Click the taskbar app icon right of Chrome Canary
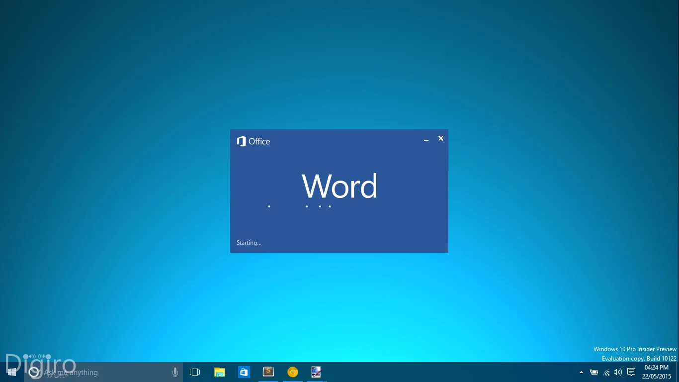This screenshot has height=382, width=679. tap(316, 372)
